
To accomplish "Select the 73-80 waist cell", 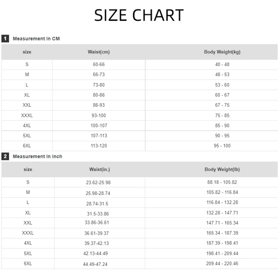I will click(99, 85).
